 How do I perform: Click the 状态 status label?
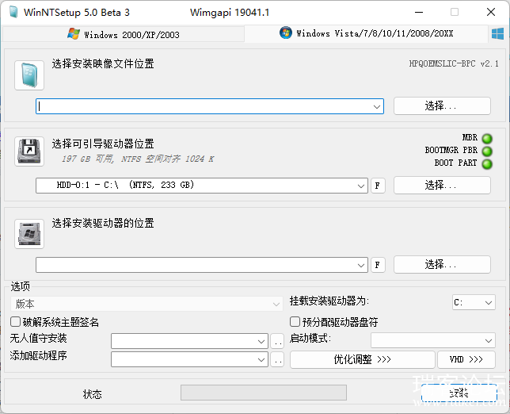(93, 394)
